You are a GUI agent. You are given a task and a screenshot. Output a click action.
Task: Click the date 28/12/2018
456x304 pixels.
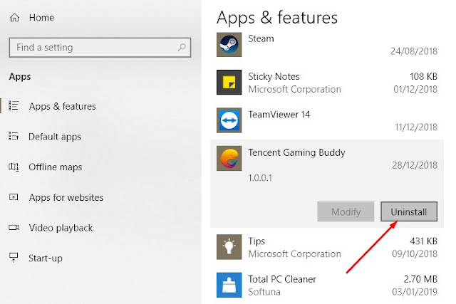415,165
